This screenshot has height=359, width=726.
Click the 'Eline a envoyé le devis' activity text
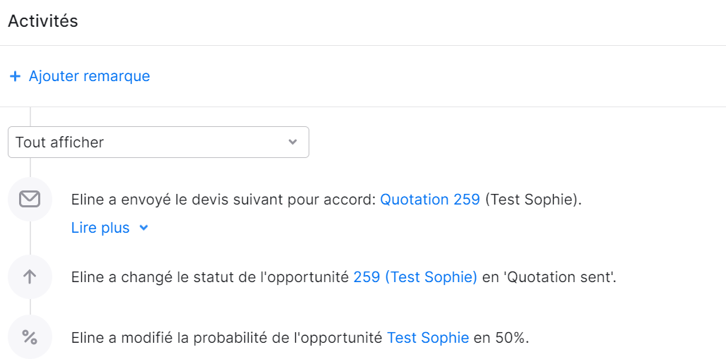pyautogui.click(x=223, y=200)
